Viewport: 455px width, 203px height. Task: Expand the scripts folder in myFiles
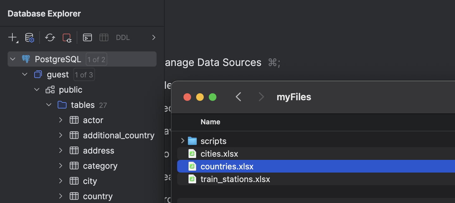pyautogui.click(x=182, y=141)
